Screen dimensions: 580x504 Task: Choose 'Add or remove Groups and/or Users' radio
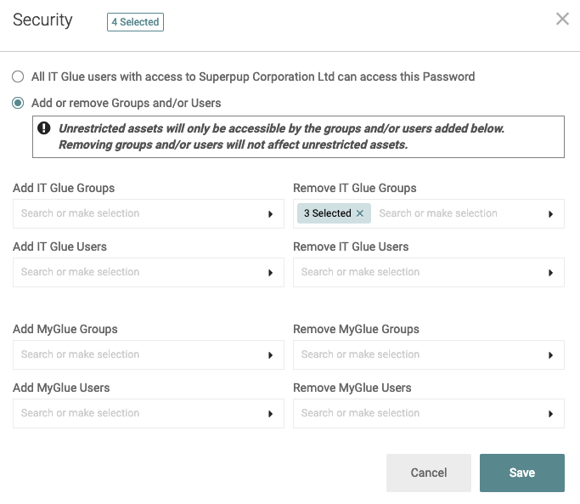pos(18,103)
